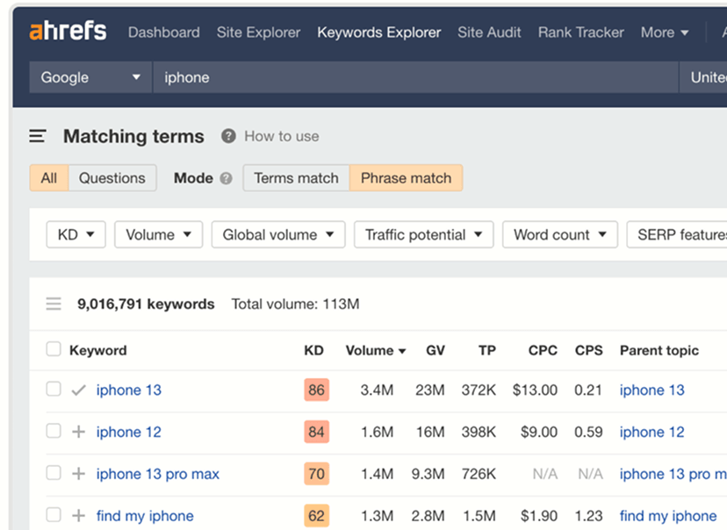The width and height of the screenshot is (727, 530).
Task: Click Total volume: 113M text
Action: coord(295,304)
